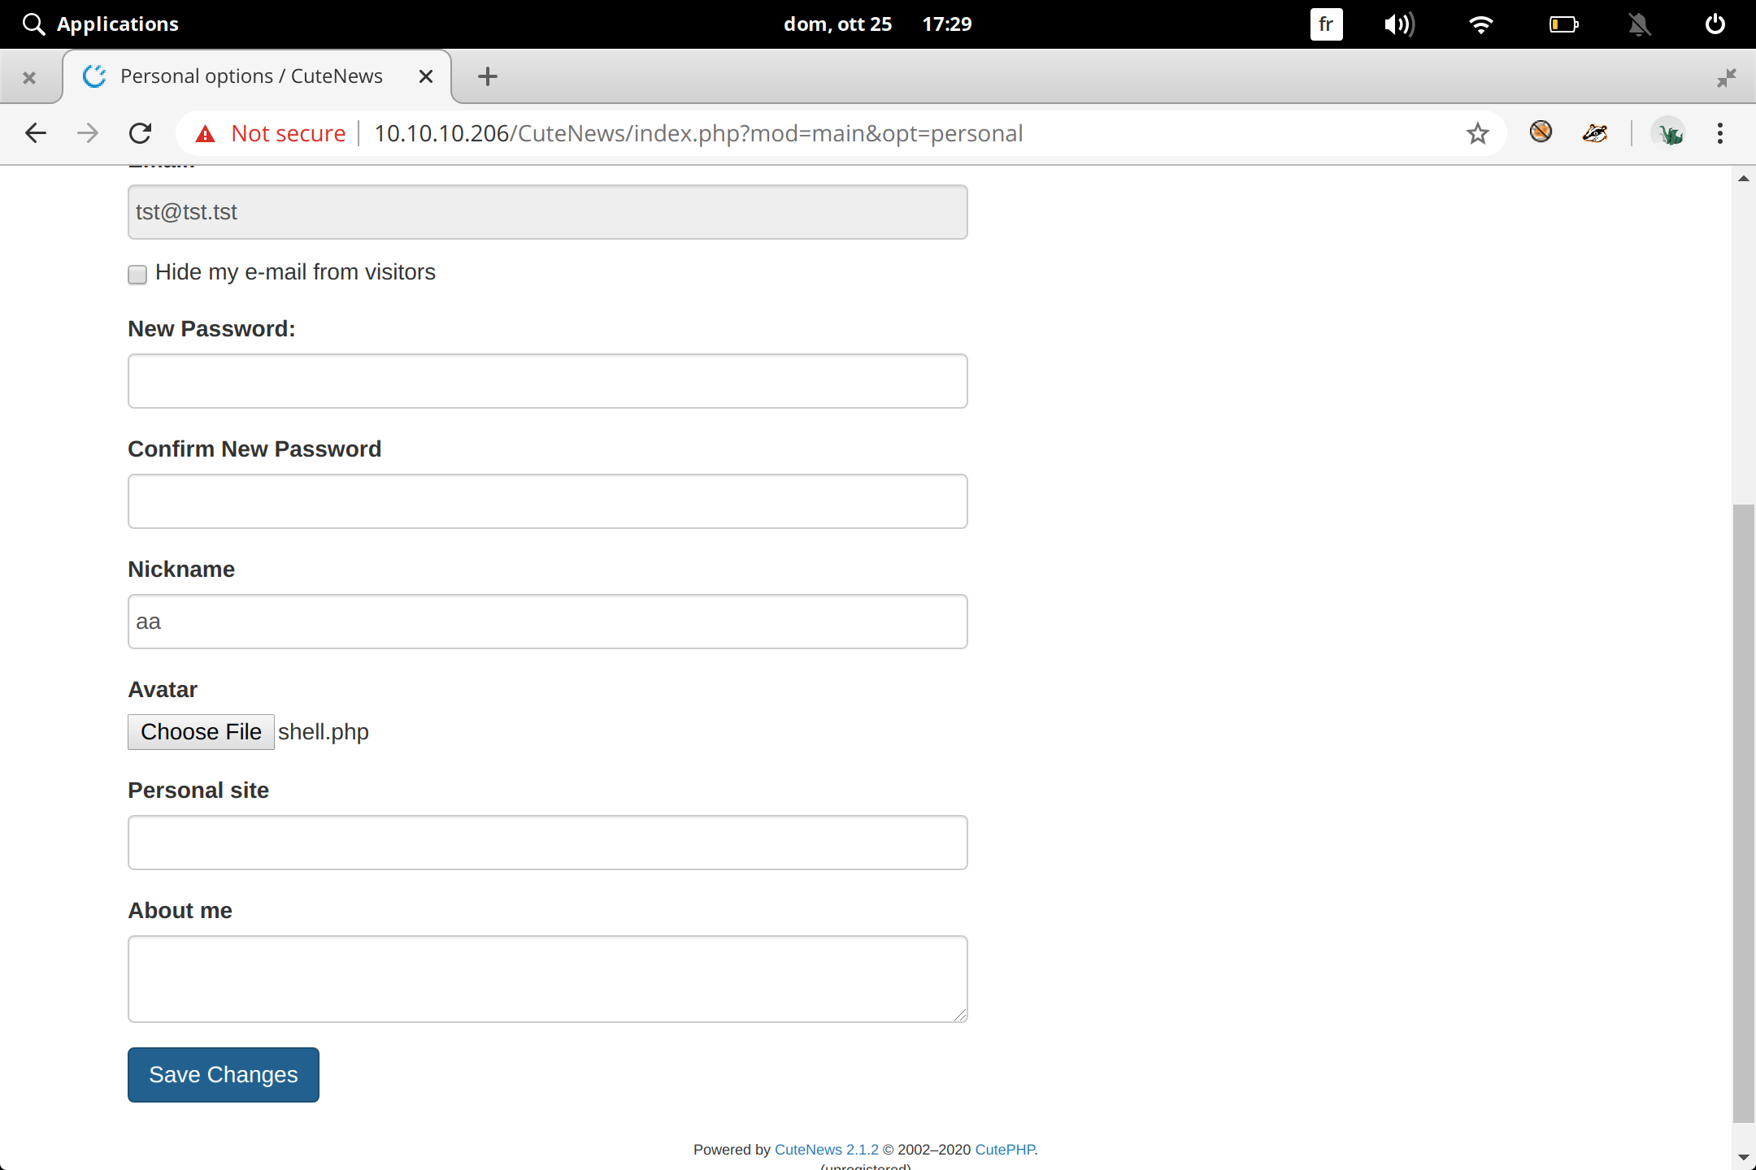The width and height of the screenshot is (1756, 1170).
Task: Open the Applications menu
Action: 101,24
